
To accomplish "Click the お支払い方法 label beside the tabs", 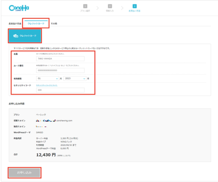I will 15,23.
